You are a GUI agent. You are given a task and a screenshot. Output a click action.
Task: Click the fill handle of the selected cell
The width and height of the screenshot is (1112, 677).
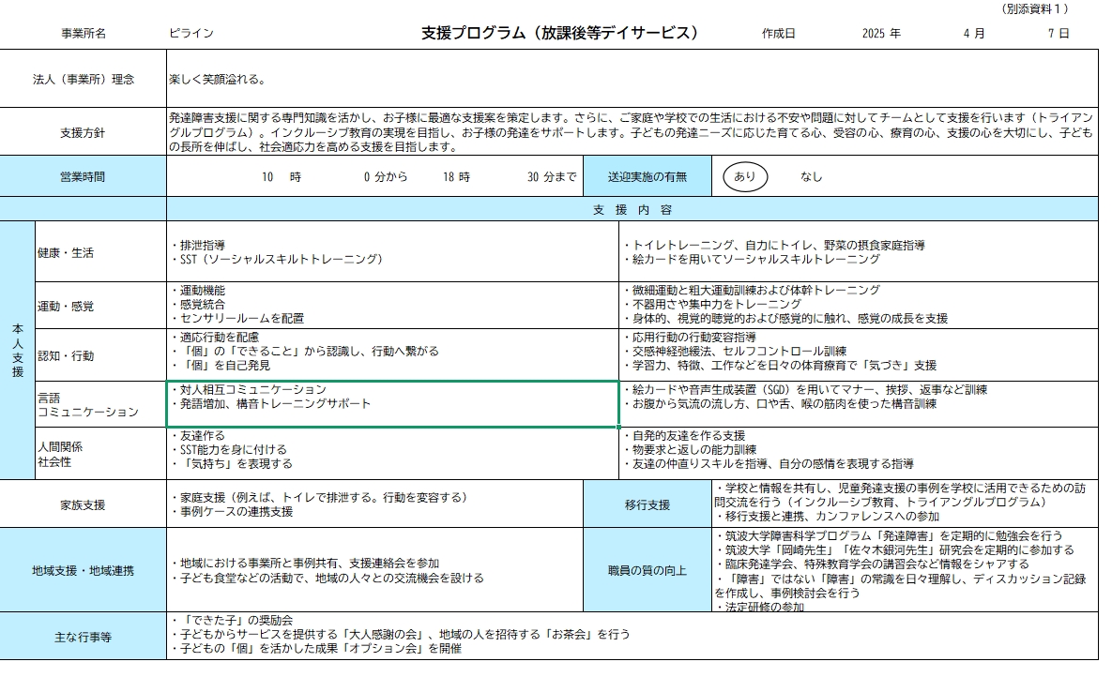click(x=619, y=428)
